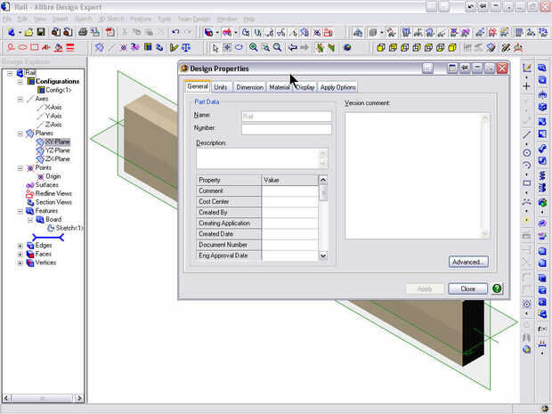The height and width of the screenshot is (414, 552).
Task: Click the green help icon in dialog
Action: coord(497,288)
